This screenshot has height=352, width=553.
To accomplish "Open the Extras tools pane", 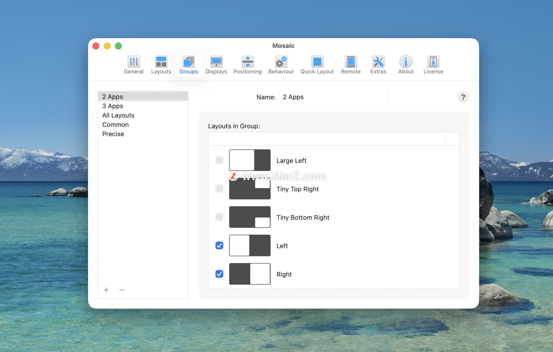I will point(378,65).
